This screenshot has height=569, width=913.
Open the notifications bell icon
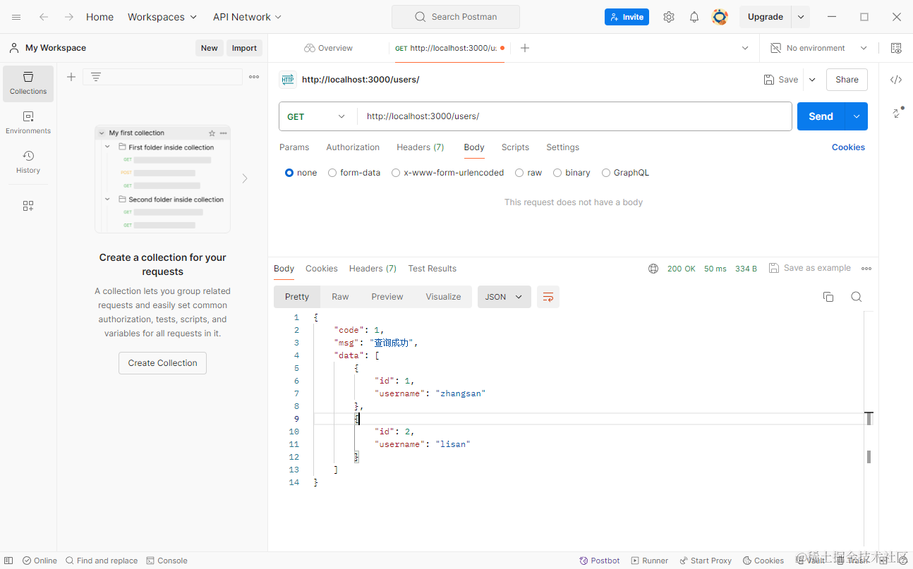point(694,17)
